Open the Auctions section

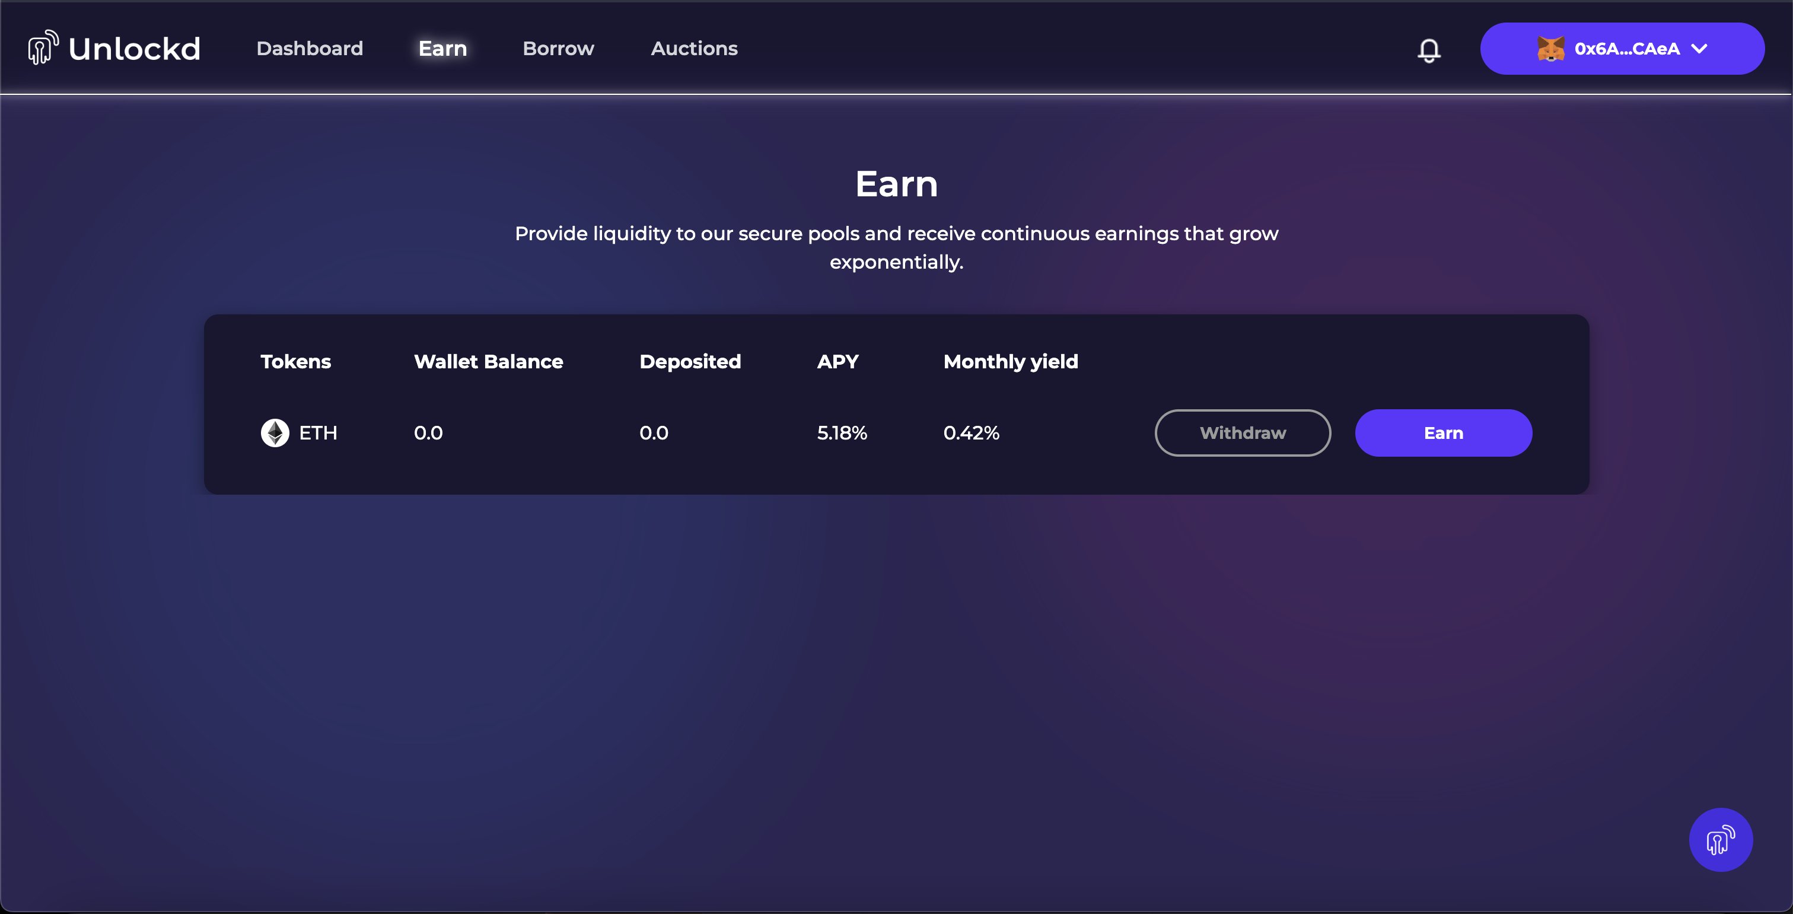click(x=694, y=49)
